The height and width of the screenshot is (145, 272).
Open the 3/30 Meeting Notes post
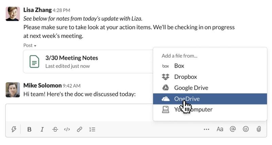[88, 62]
